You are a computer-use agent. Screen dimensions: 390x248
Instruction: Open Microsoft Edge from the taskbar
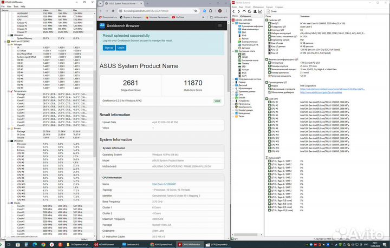[x=35, y=245]
